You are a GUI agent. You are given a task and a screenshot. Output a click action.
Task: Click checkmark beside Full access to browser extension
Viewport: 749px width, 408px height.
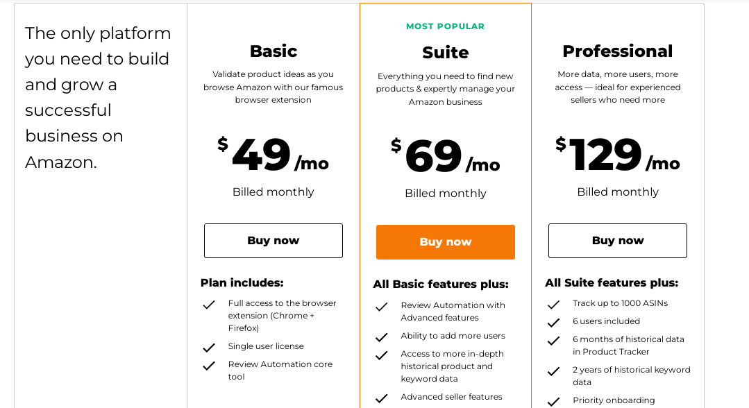209,305
